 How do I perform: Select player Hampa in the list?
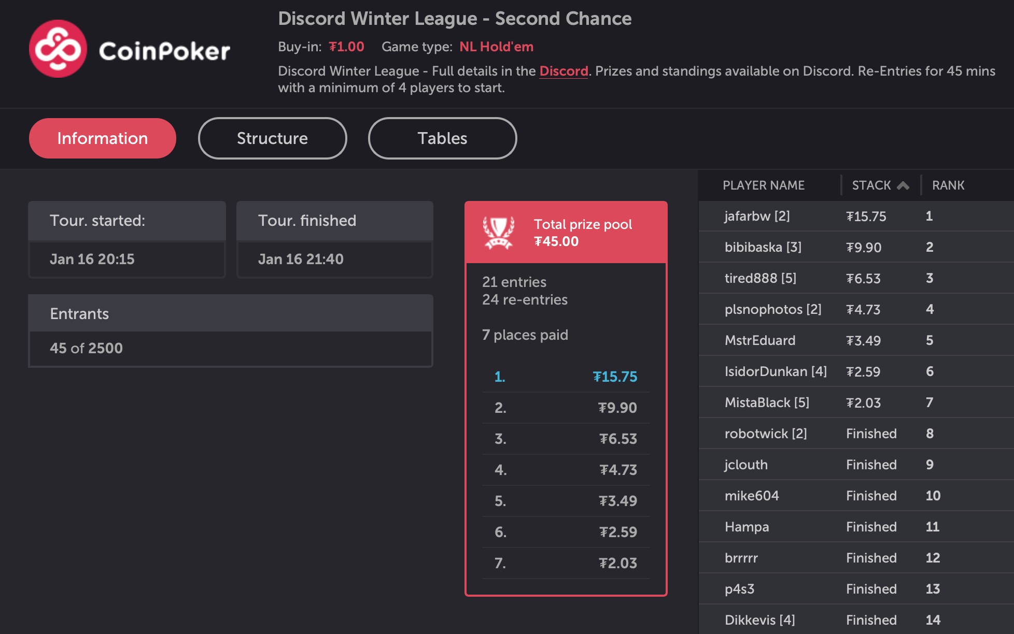747,527
